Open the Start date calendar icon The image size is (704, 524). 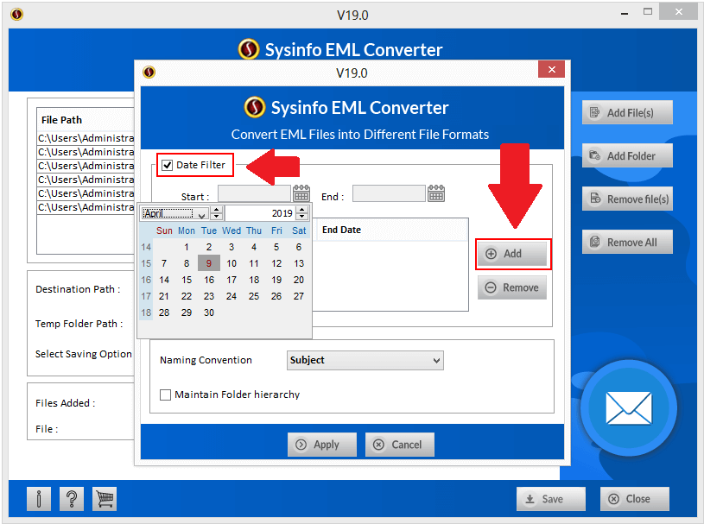[x=301, y=193]
